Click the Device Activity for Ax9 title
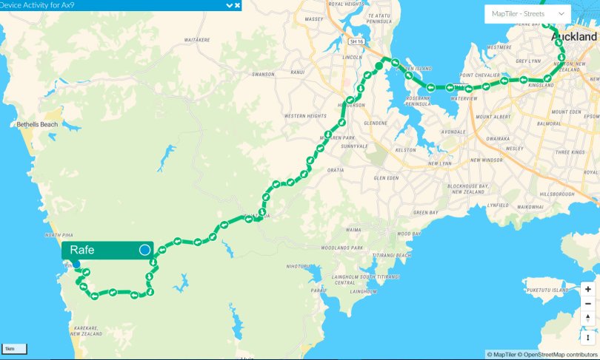Viewport: 600px width, 360px height. click(37, 5)
